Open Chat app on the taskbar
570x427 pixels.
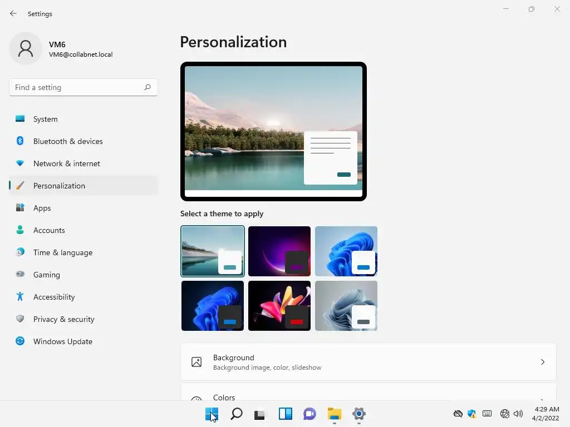click(x=309, y=414)
